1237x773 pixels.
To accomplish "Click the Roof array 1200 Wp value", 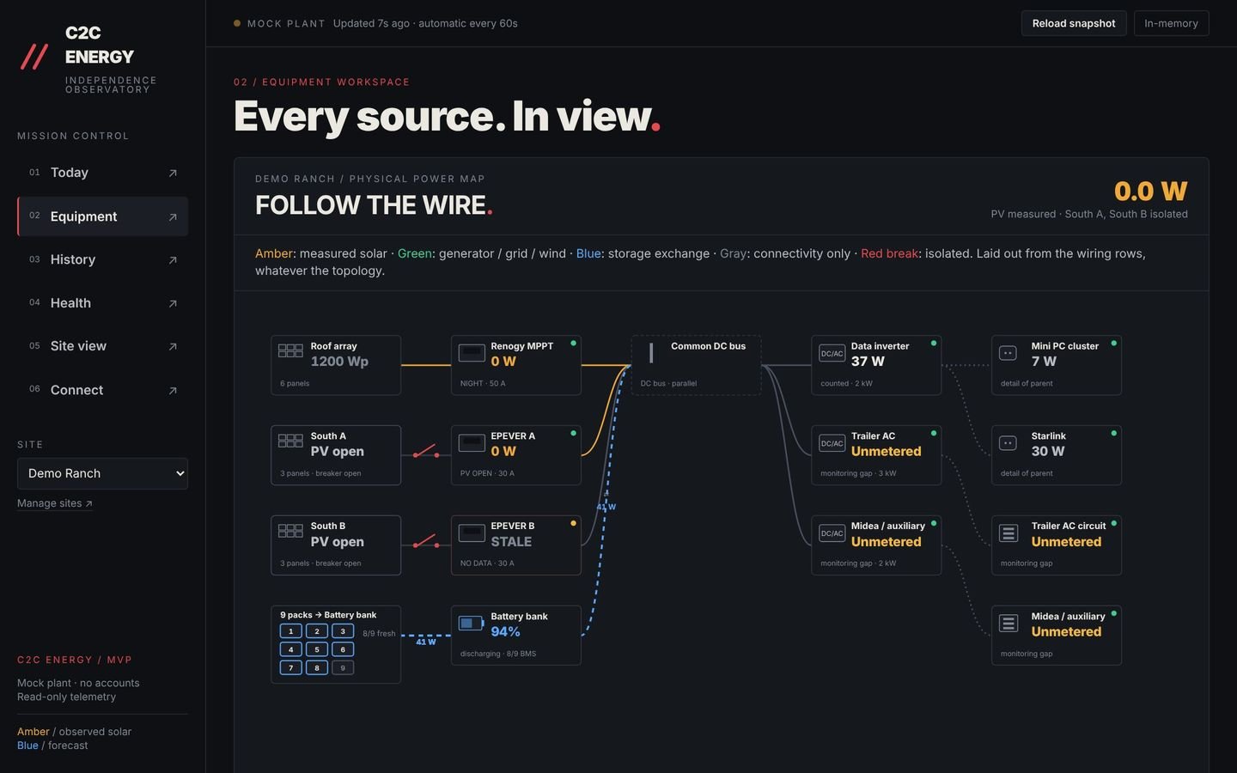I will (x=339, y=362).
